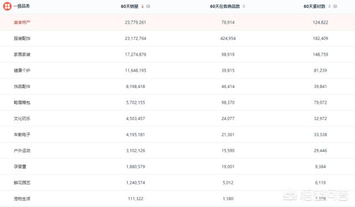Viewport: 355px width, 207px height.
Task: Click the red four-dot logo icon
Action: [x=7, y=6]
